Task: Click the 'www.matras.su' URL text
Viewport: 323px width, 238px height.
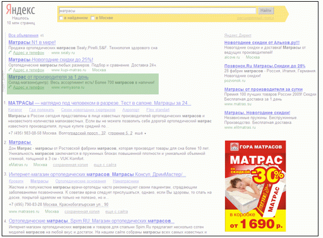Action: tap(238, 104)
